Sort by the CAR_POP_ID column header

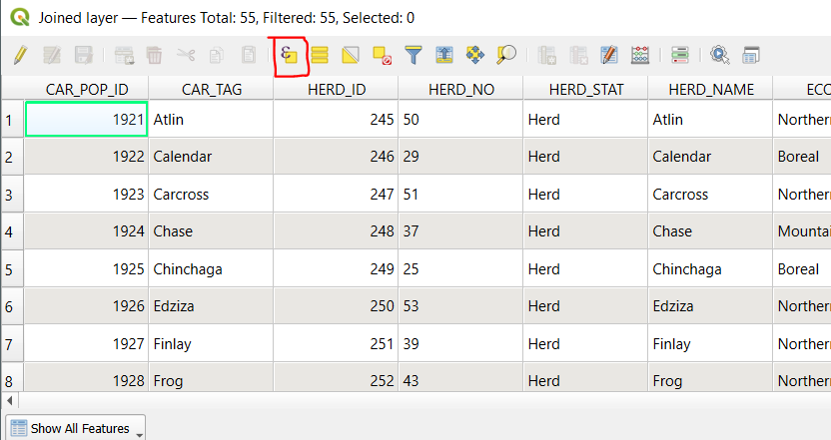click(87, 89)
